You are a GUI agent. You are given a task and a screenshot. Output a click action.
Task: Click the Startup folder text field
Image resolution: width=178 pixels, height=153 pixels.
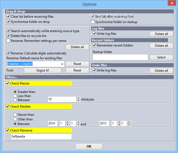(x=120, y=57)
